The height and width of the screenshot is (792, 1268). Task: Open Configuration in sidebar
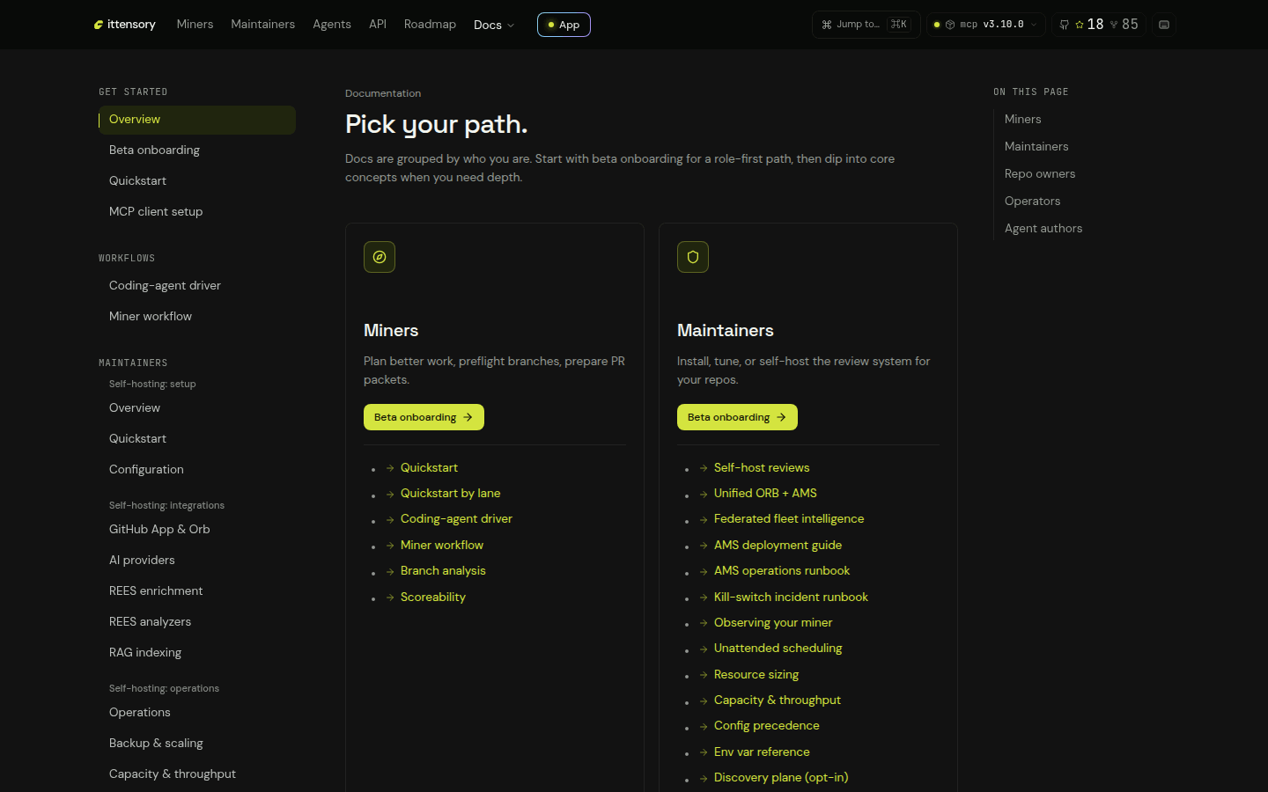[x=196, y=470]
